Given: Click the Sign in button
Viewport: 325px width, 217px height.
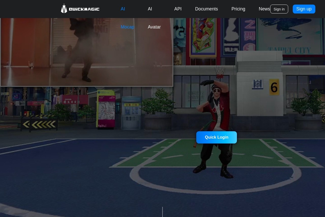Looking at the screenshot, I should click(x=279, y=9).
